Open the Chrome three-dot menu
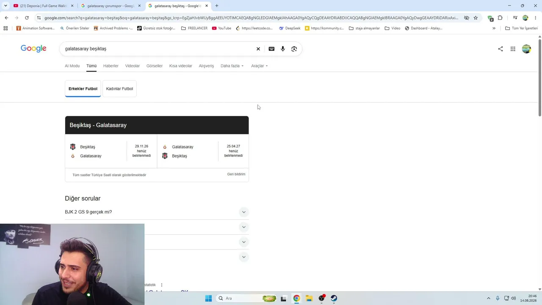The height and width of the screenshot is (305, 542). point(535,18)
